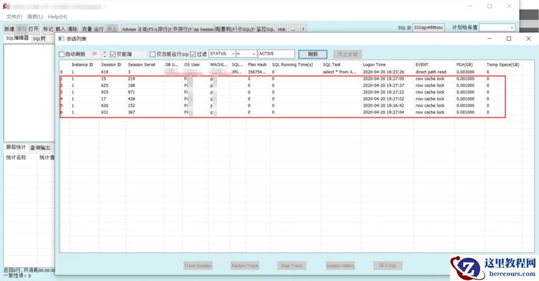Click the EVENT column header
Viewport: 539px width, 281px height.
pyautogui.click(x=434, y=65)
